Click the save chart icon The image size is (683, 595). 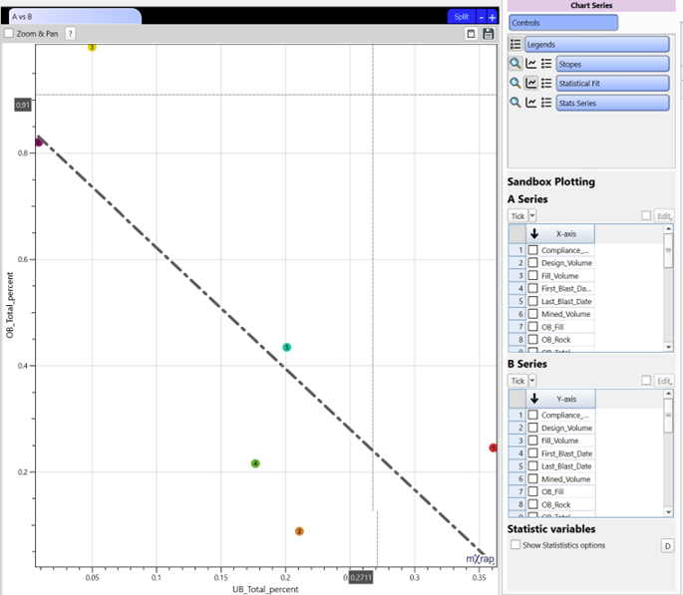488,34
